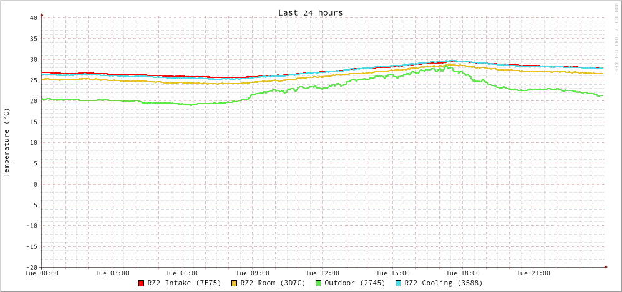Click the cyan RZ2 Cooling legend swatch
The height and width of the screenshot is (292, 622).
point(399,283)
